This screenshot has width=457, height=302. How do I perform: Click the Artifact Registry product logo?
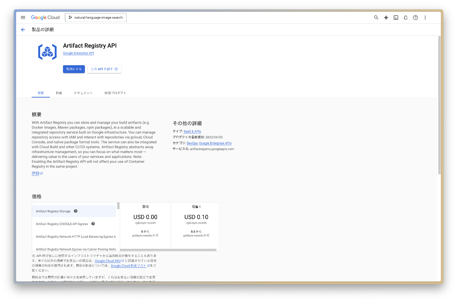pyautogui.click(x=47, y=52)
